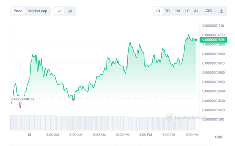Screen dimensions: 235x146
Task: Click the 0.0000001700 y-axis label
Action: [x=213, y=35]
